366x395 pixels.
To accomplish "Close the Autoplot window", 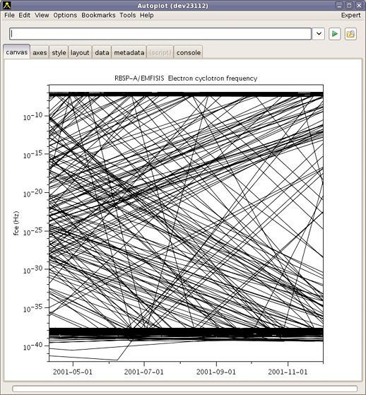I will tap(359, 5).
